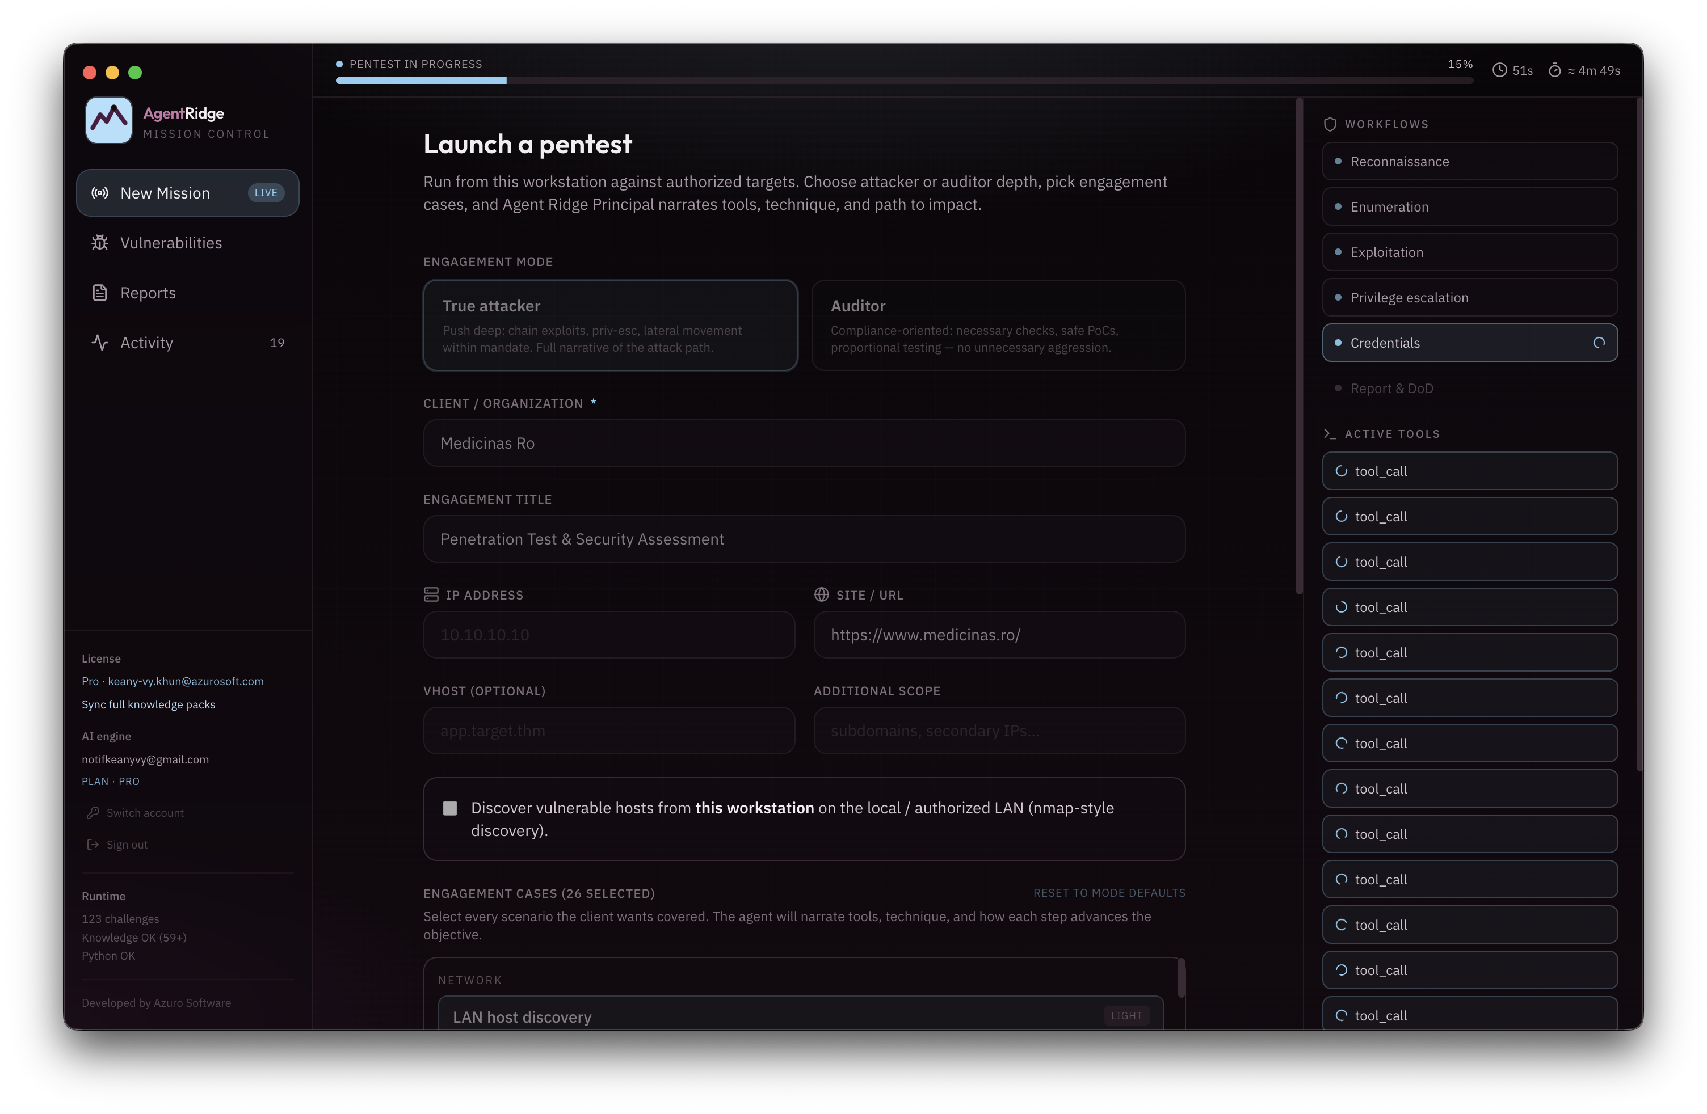Click the Engagement Title input field
The image size is (1707, 1114).
[804, 539]
